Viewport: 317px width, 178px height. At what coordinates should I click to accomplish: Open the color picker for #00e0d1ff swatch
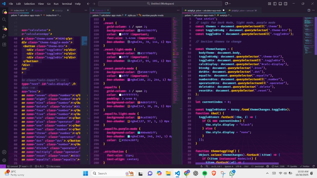(139, 133)
